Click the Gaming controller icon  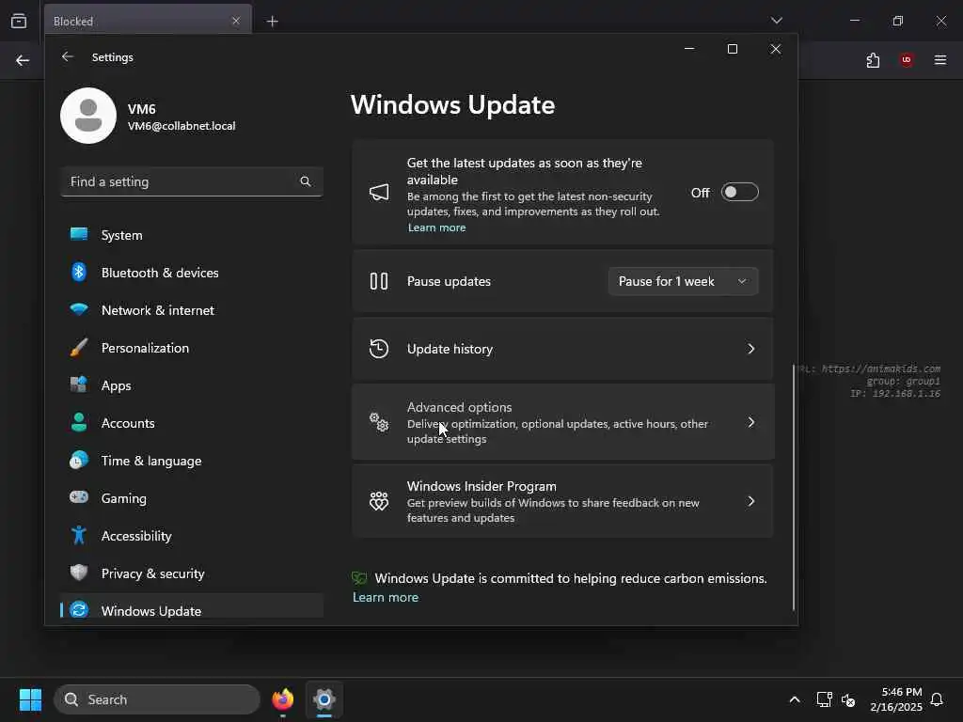(79, 497)
